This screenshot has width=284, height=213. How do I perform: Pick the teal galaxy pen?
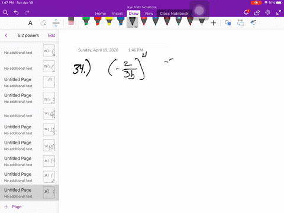click(179, 21)
